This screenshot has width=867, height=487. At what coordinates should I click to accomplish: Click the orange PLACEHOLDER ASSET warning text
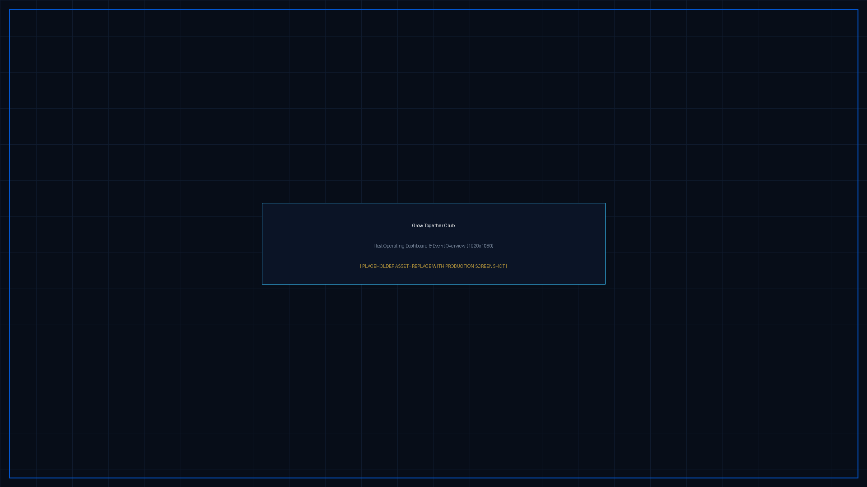(x=433, y=266)
